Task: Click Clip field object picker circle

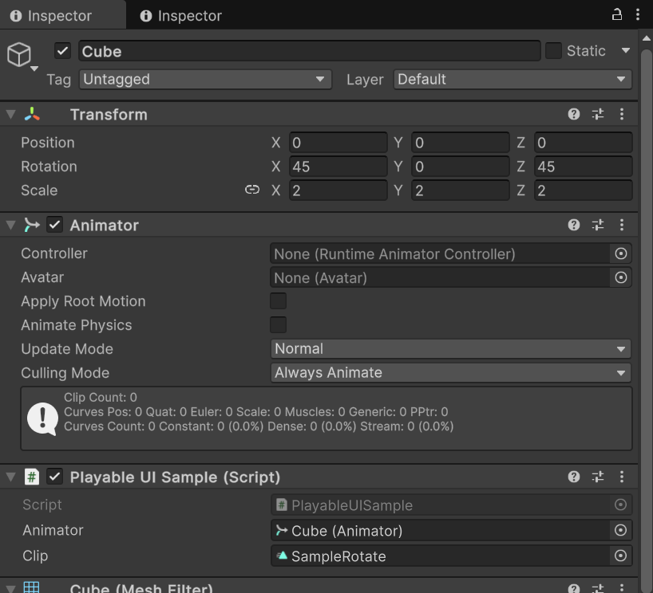Action: coord(620,556)
